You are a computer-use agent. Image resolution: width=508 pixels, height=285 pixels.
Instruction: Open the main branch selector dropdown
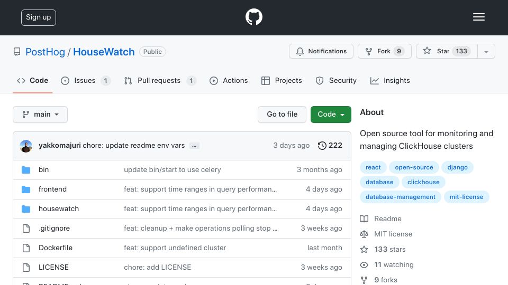point(40,115)
